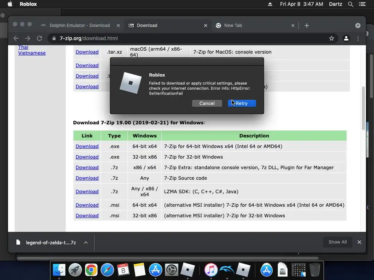This screenshot has width=374, height=280.
Task: View site info lock icon
Action: 54,38
